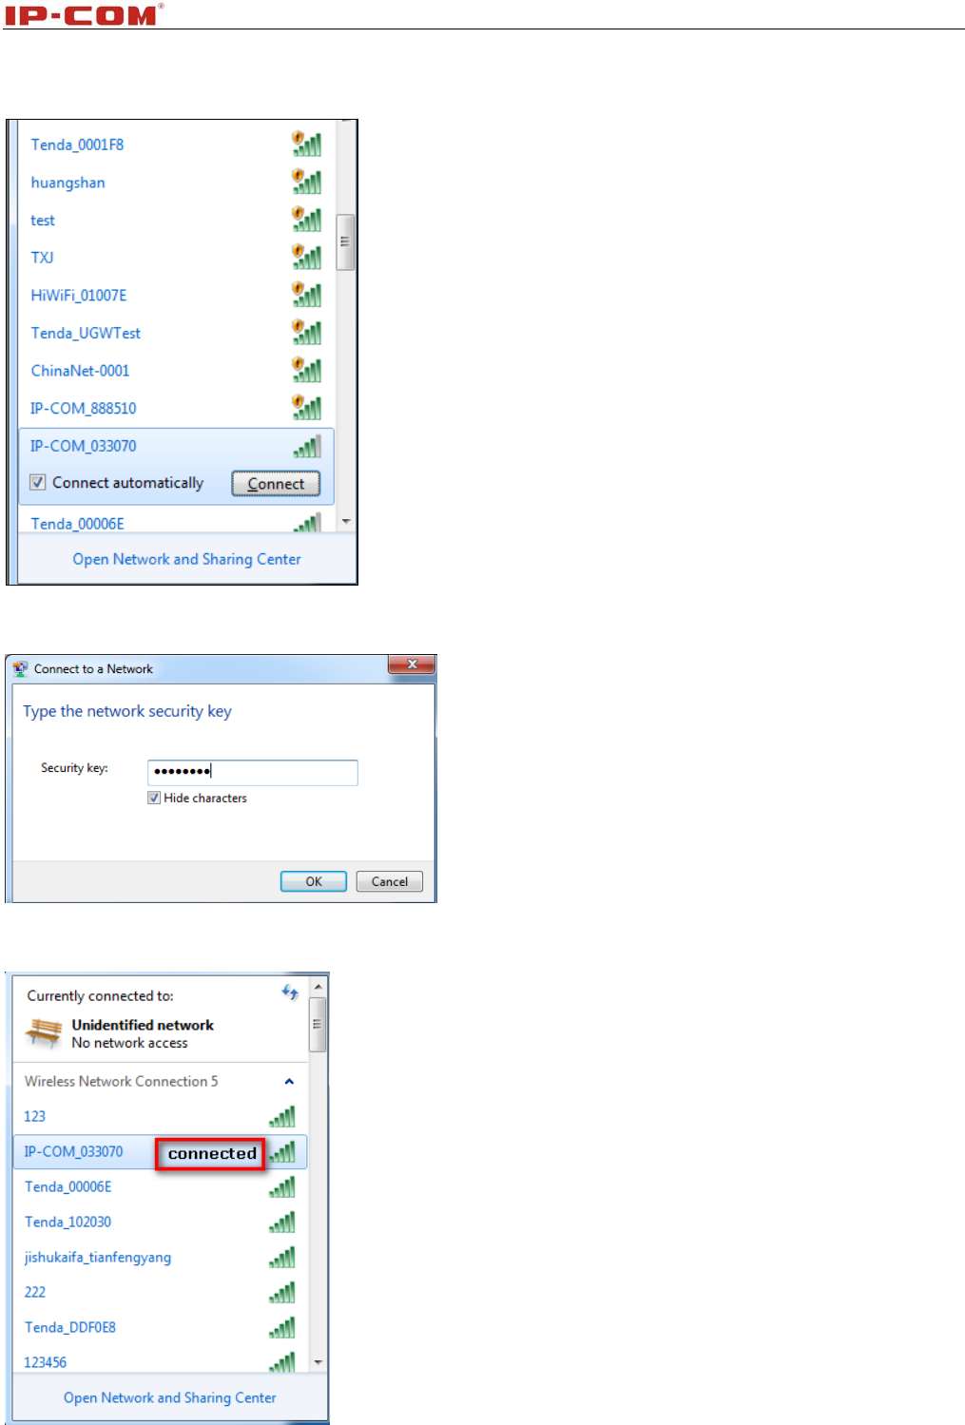Click the top network list scroll-down arrow

(346, 522)
